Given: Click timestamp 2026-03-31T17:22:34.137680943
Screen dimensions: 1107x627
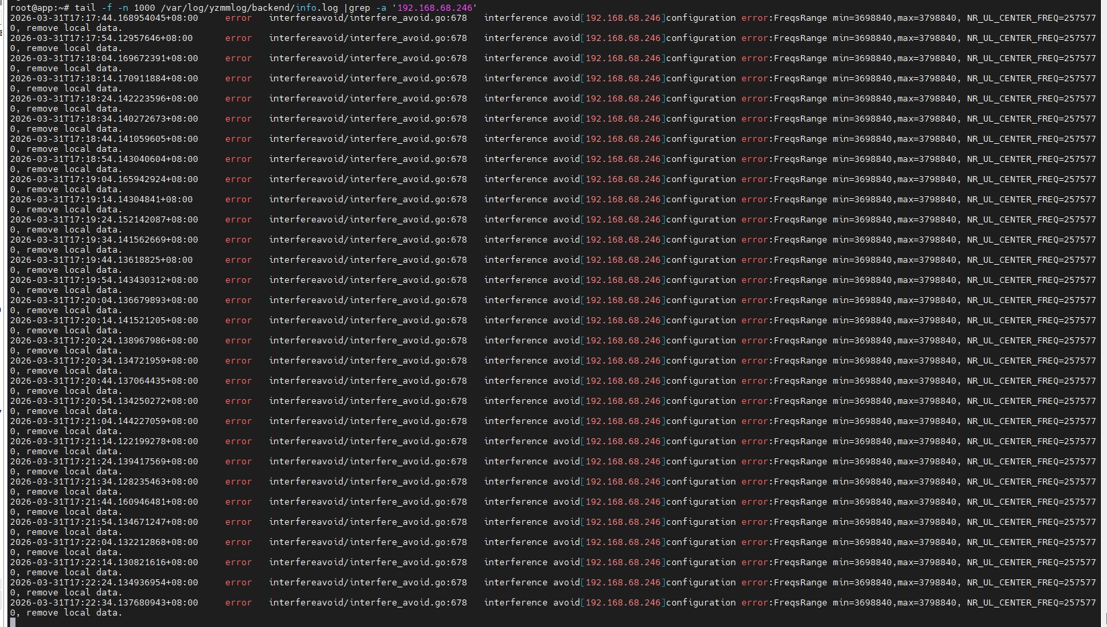Looking at the screenshot, I should (x=104, y=603).
